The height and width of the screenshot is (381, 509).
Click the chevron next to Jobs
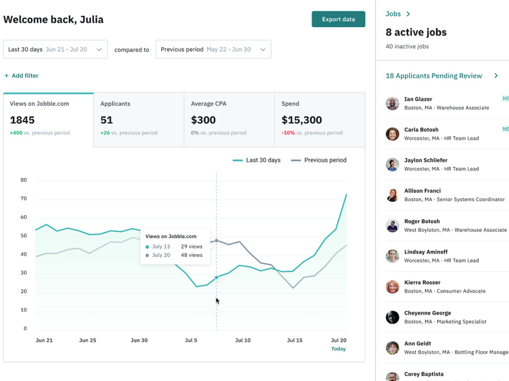(408, 14)
